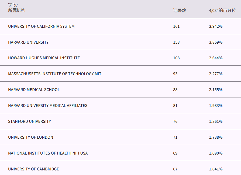This screenshot has width=241, height=175.
Task: Select the Harvard University row name
Action: point(28,42)
